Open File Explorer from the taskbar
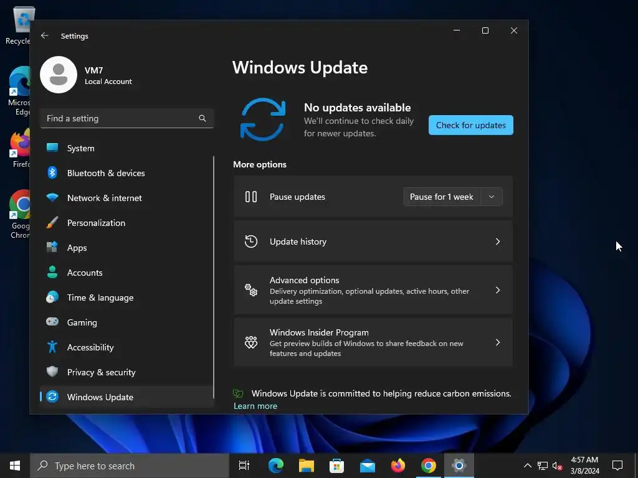Image resolution: width=638 pixels, height=478 pixels. click(307, 466)
